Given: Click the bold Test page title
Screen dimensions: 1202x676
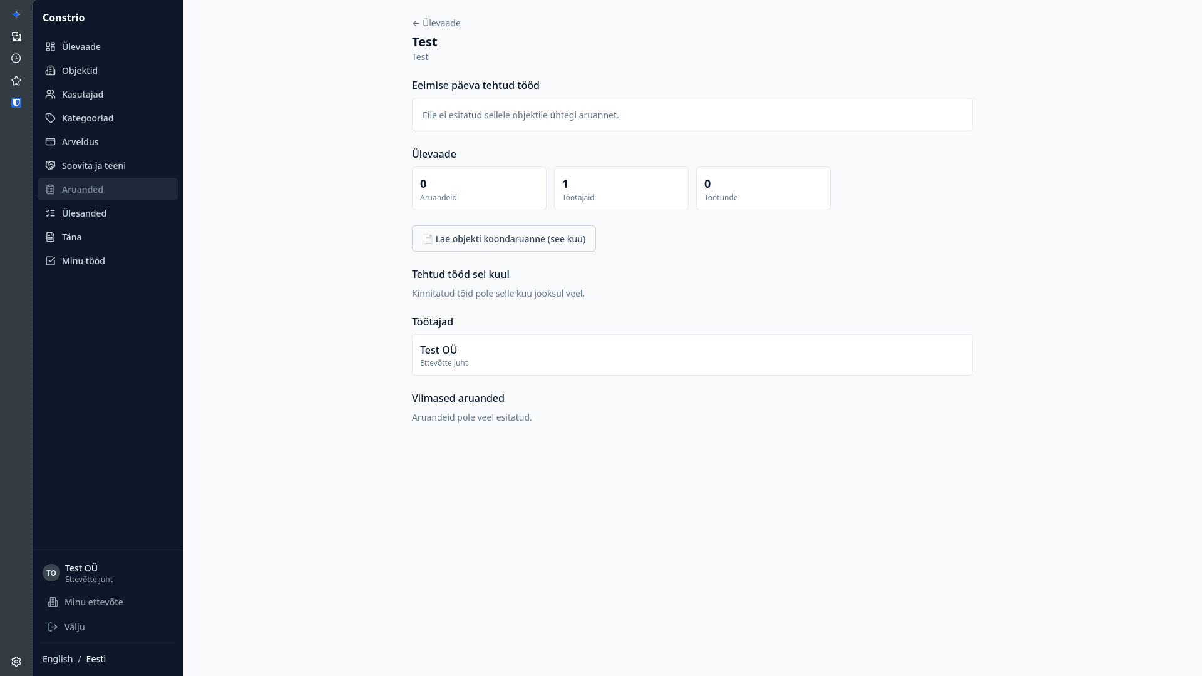Looking at the screenshot, I should tap(424, 42).
